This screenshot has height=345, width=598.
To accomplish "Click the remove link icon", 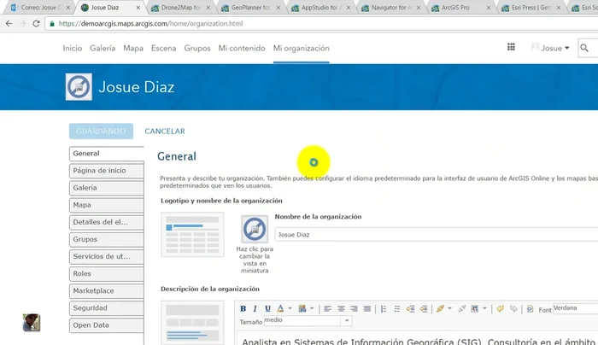I will pos(462,308).
